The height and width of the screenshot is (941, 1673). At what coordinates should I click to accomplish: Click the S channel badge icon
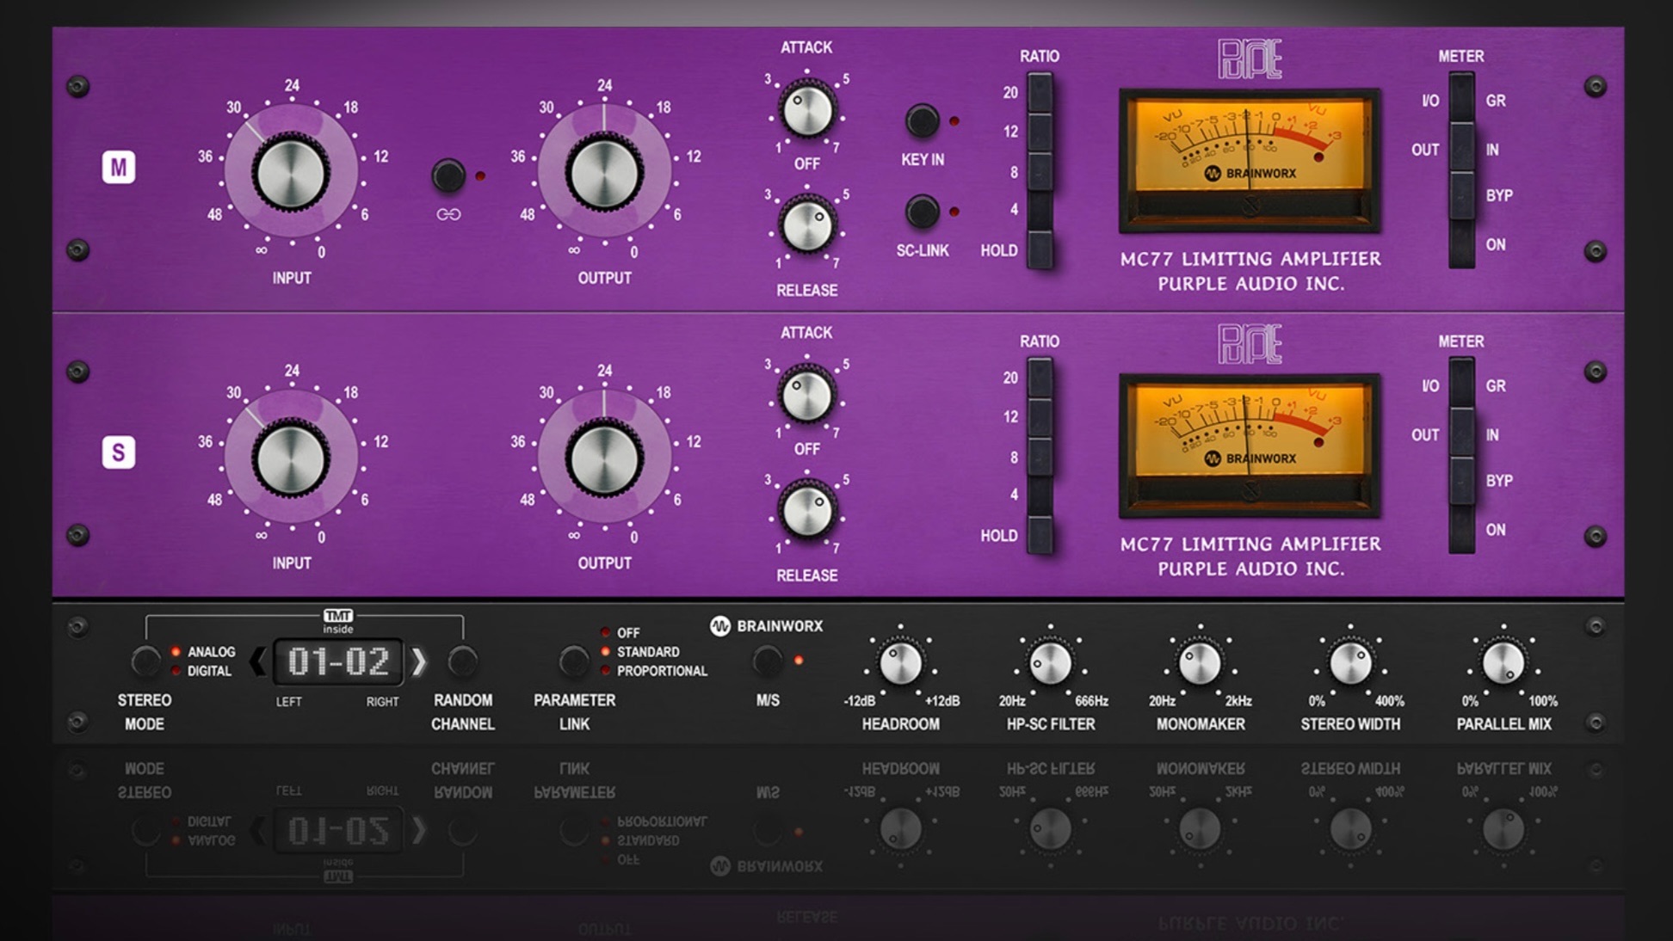click(119, 452)
